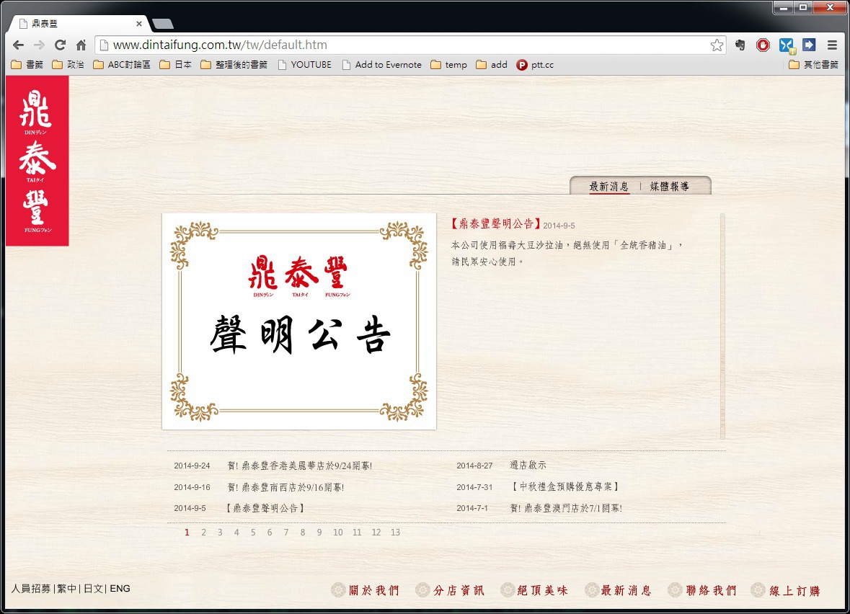This screenshot has height=614, width=850.
Task: Open the YOUTUBE bookmark
Action: (x=305, y=64)
